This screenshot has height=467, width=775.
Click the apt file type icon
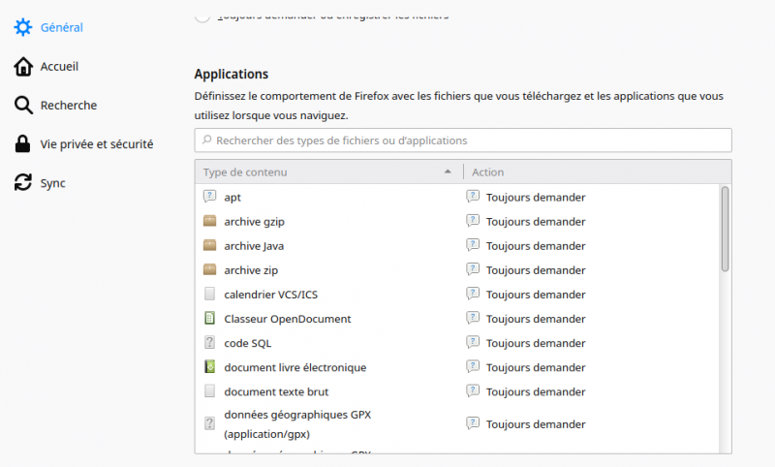pyautogui.click(x=209, y=197)
